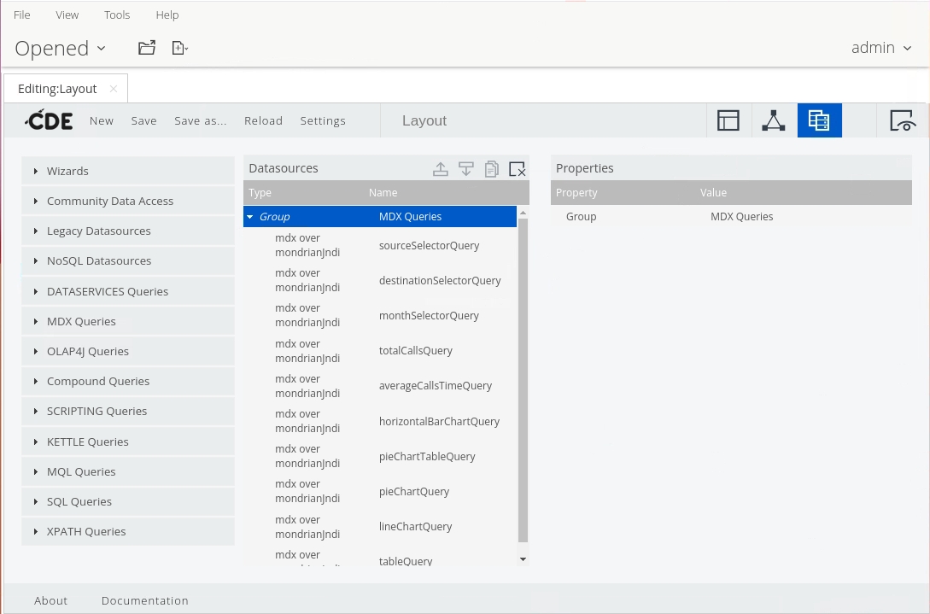Open the Opened perspective dropdown
Image resolution: width=930 pixels, height=614 pixels.
click(60, 49)
